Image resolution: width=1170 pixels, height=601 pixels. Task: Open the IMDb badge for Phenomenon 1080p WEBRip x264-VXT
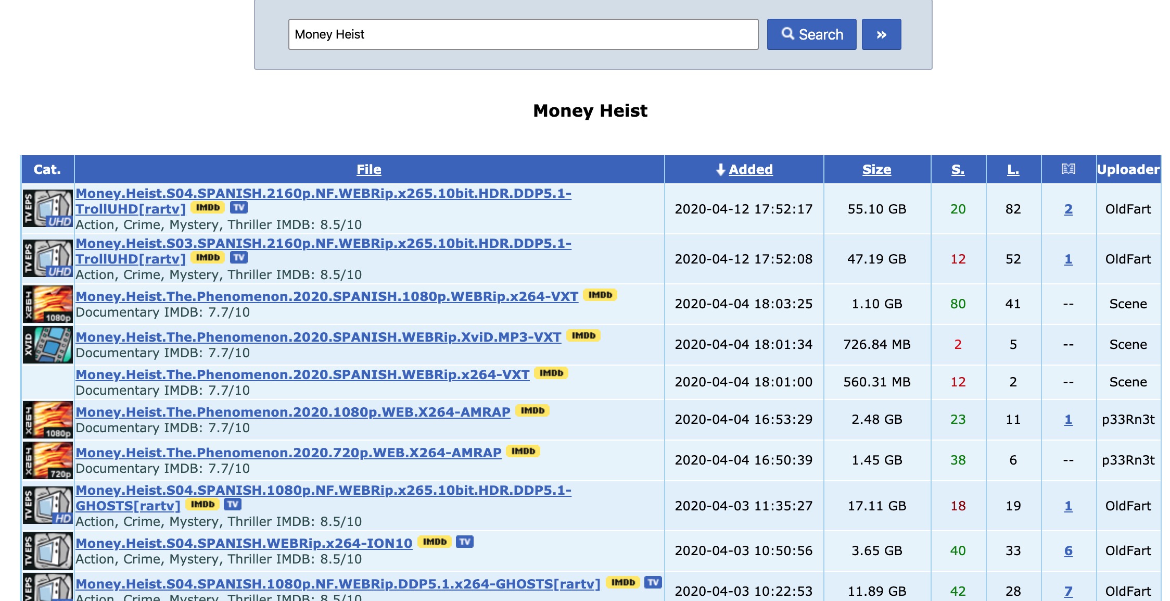[600, 295]
